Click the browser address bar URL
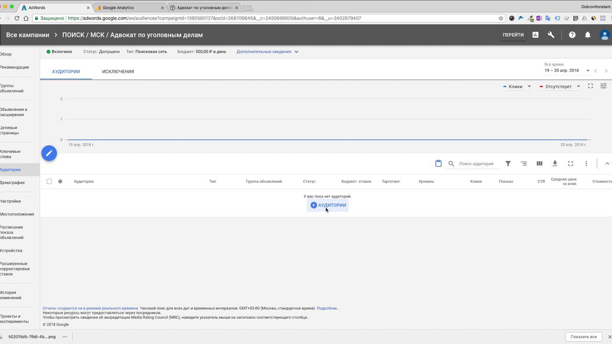Screen dimensions: 612x344 [x=215, y=18]
